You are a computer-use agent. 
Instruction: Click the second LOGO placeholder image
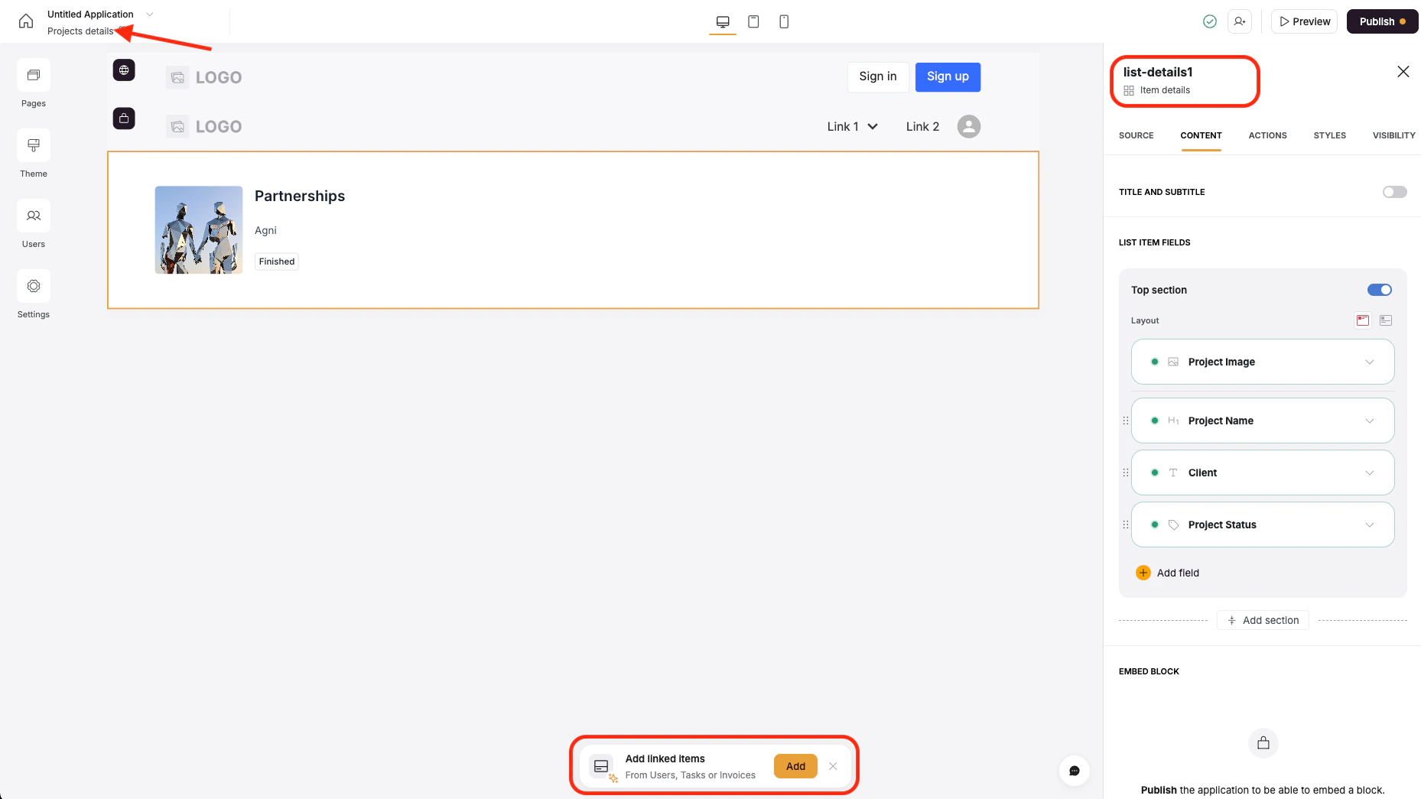point(177,126)
